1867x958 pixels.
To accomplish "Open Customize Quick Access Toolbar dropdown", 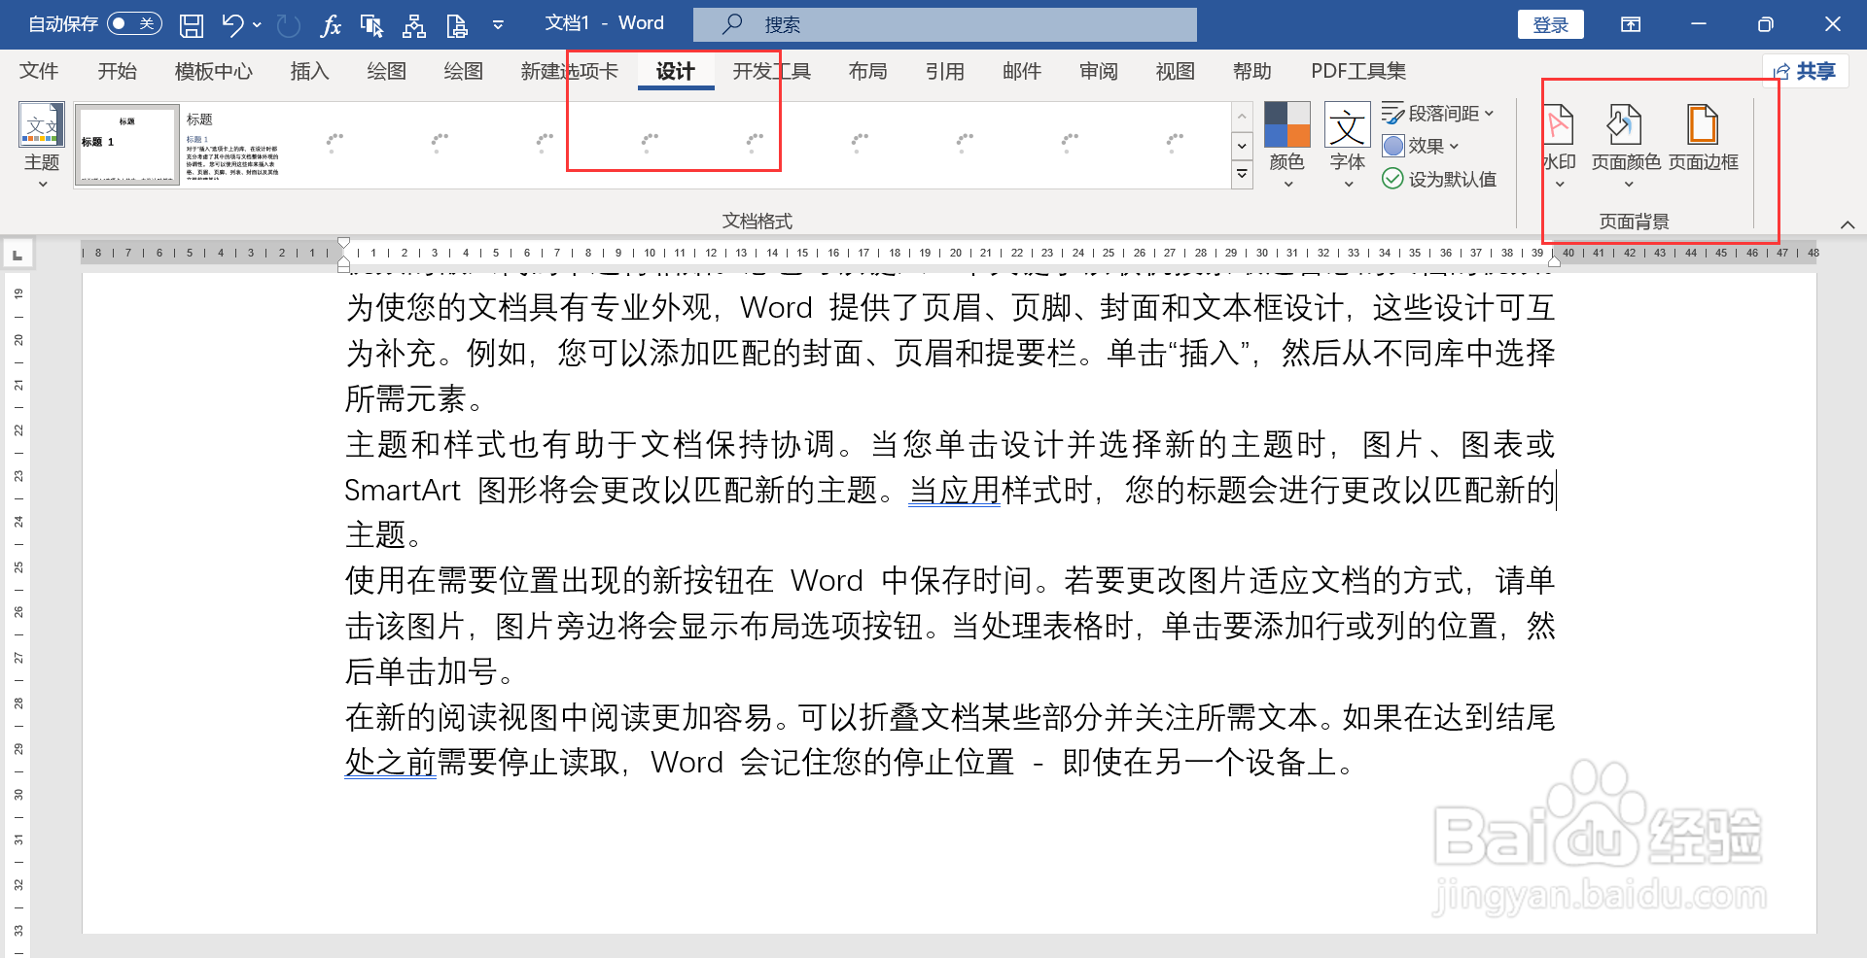I will point(498,25).
